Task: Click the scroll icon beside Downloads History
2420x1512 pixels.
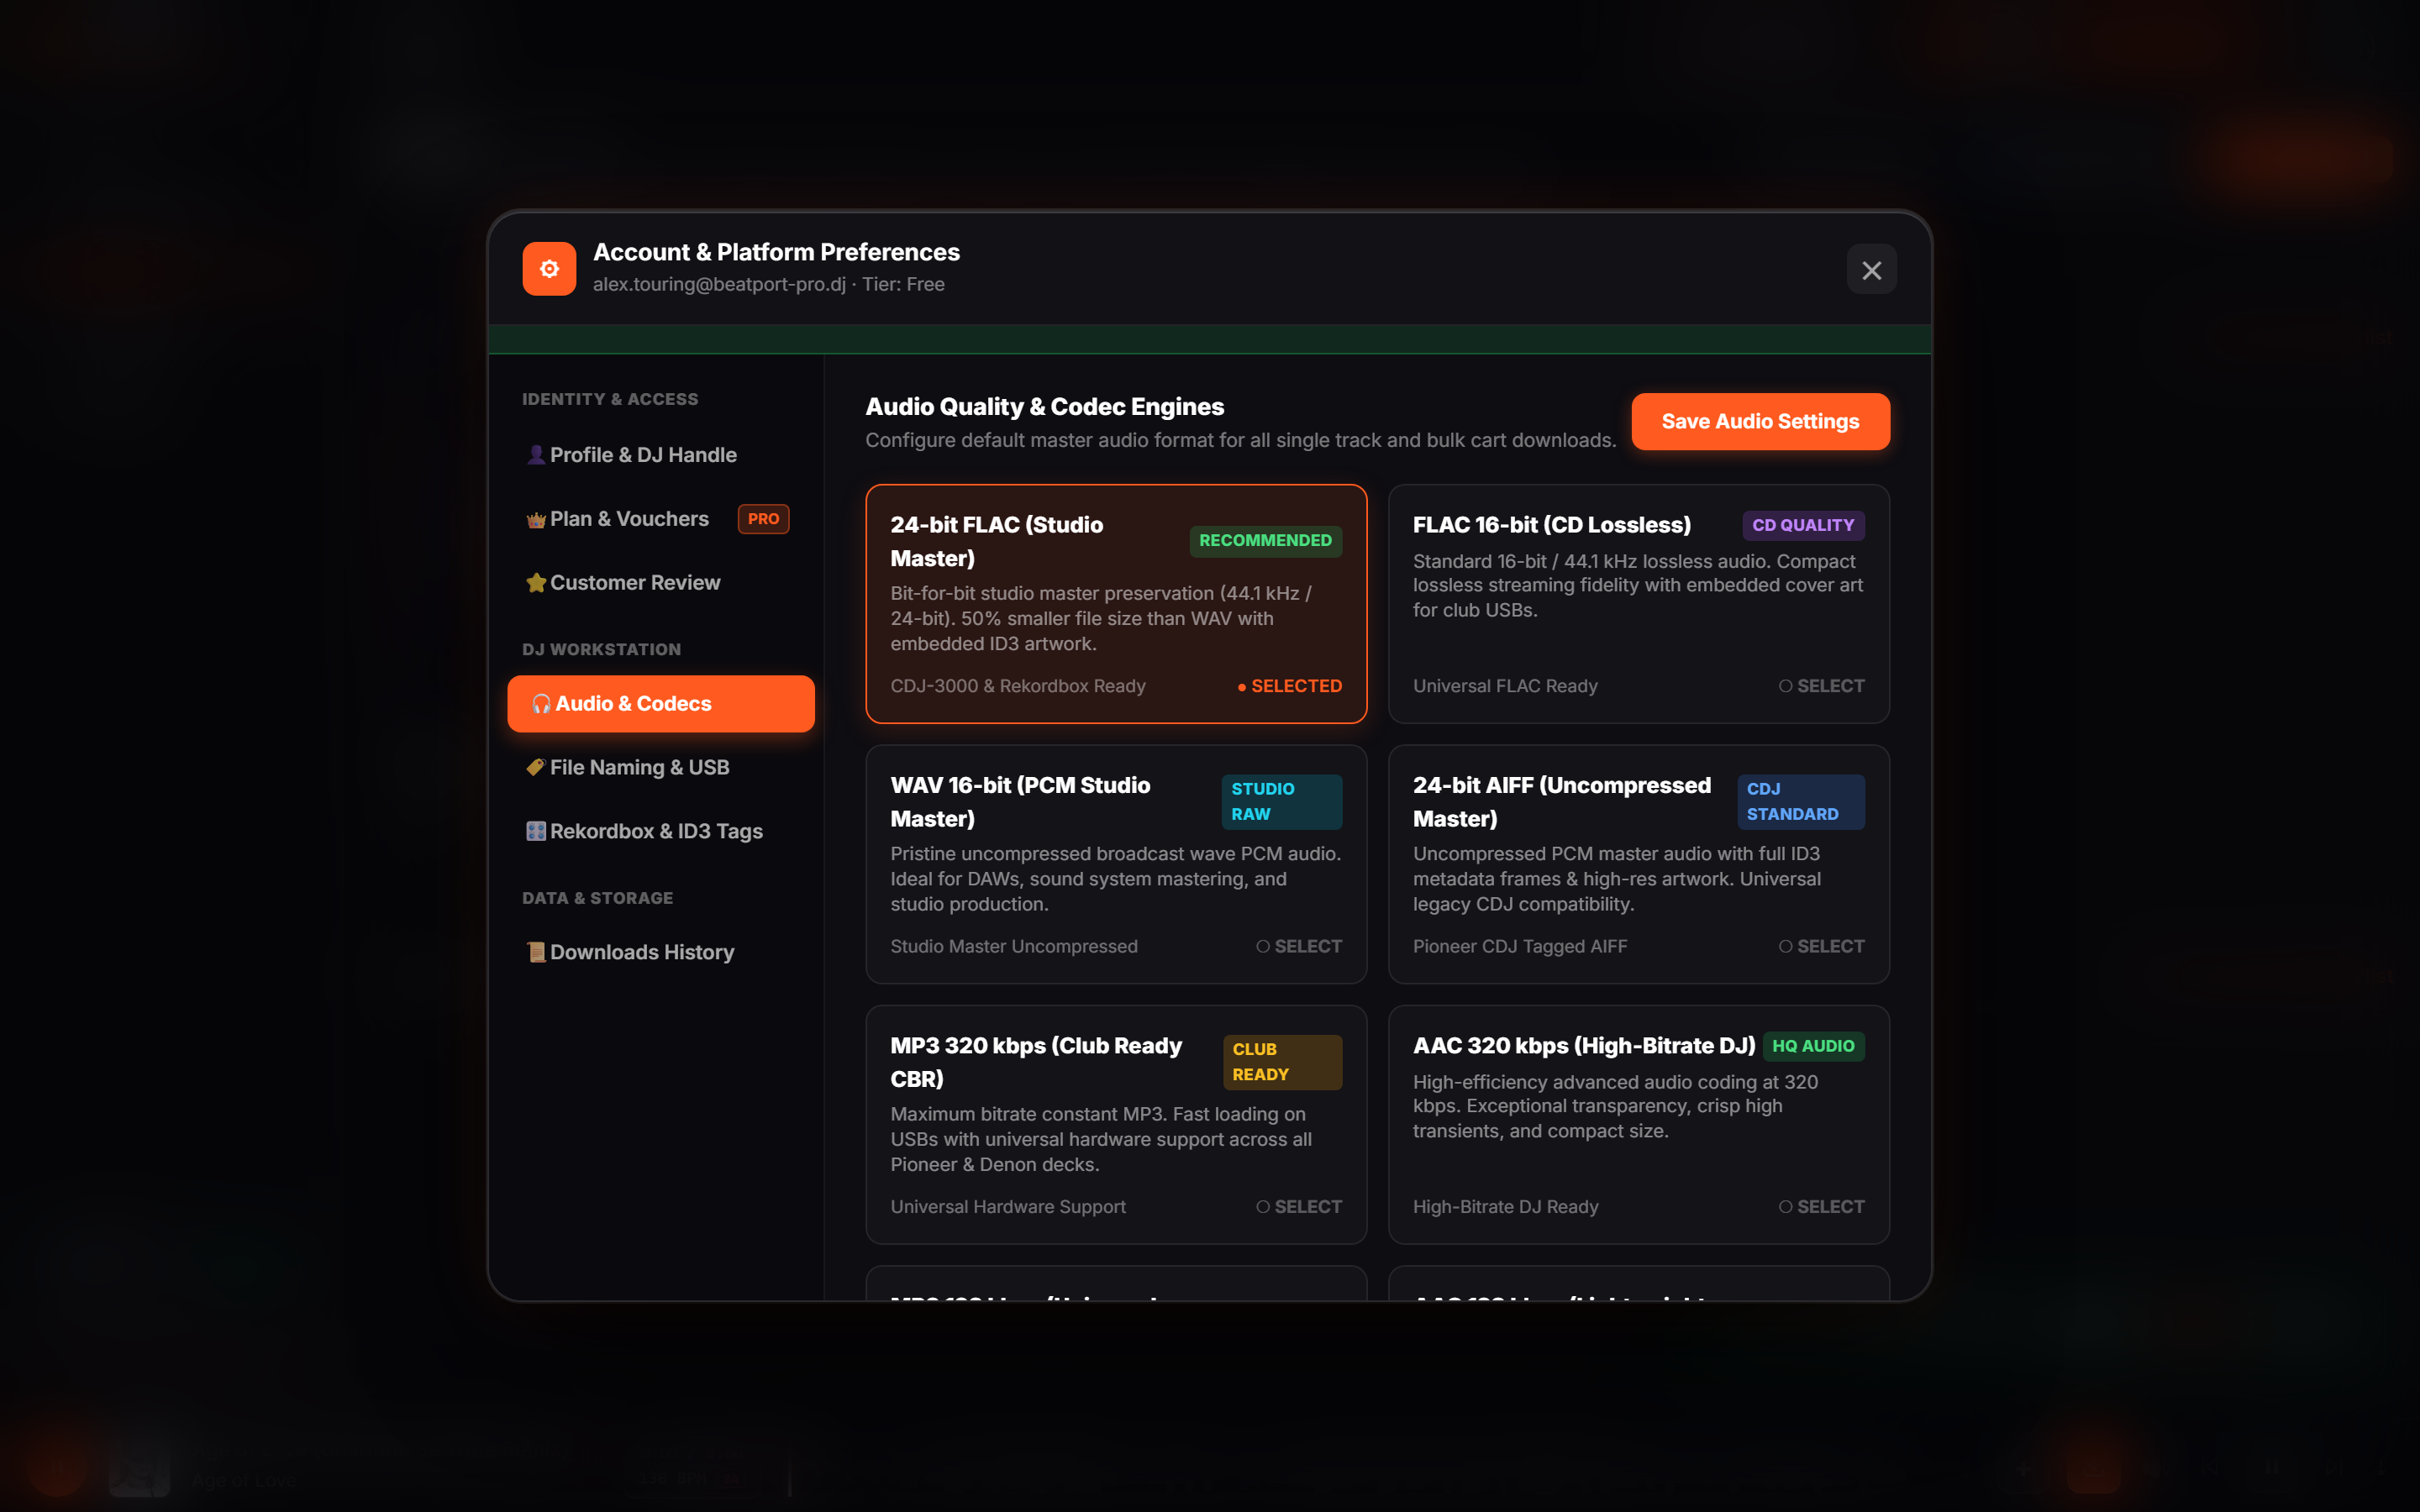Action: [536, 952]
